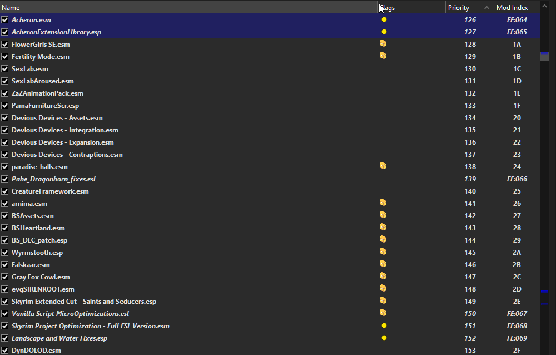Toggle the PamaFurnitureScr.esp checkbox
Viewport: 556px width, 355px height.
(x=4, y=105)
